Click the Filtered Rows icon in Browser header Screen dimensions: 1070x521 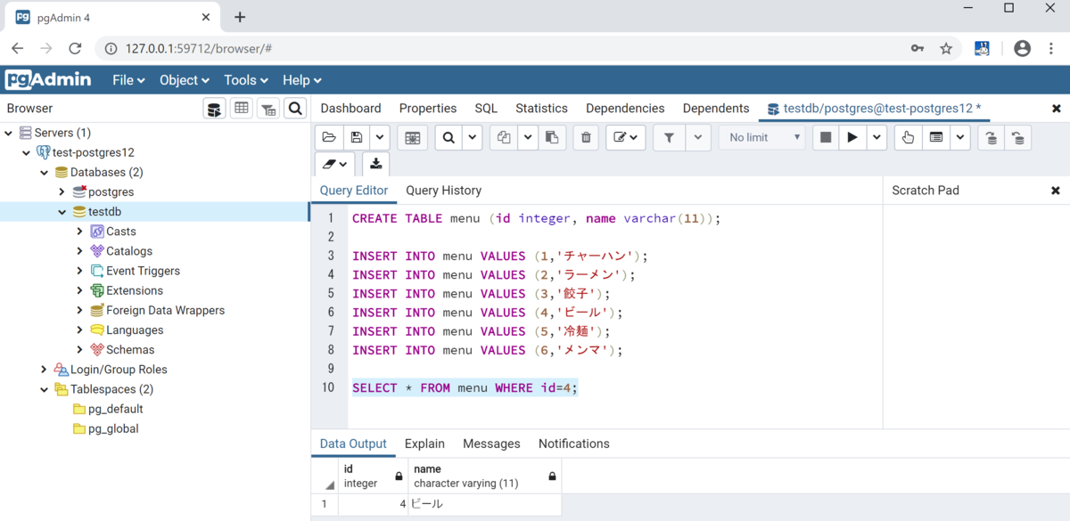(268, 109)
